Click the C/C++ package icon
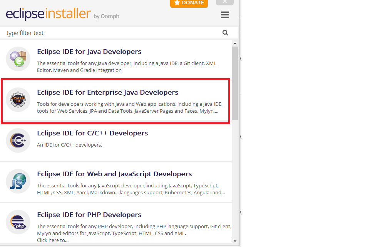 [x=18, y=140]
